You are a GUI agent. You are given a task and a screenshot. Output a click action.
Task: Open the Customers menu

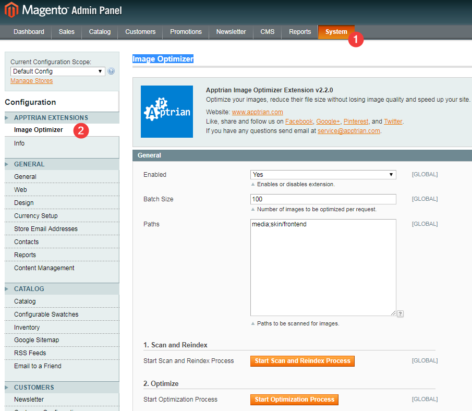point(140,32)
